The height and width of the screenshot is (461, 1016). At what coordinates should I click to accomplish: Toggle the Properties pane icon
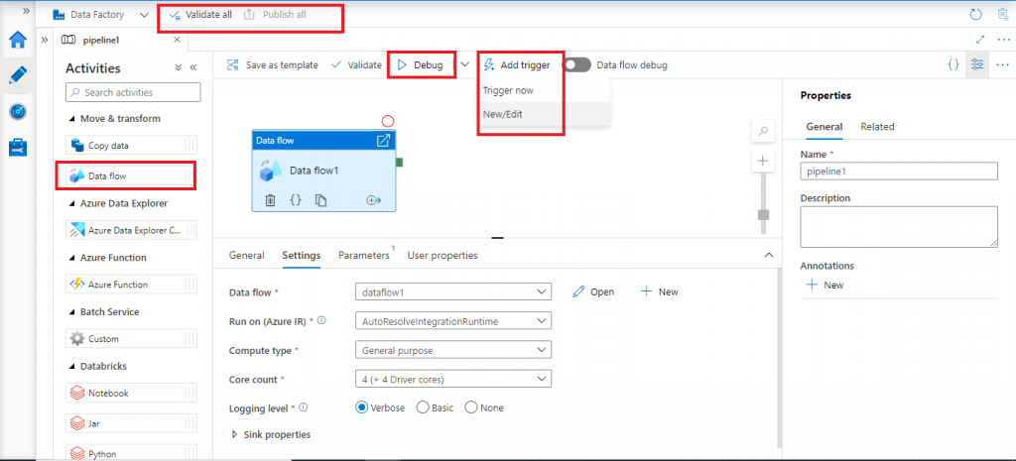point(977,64)
